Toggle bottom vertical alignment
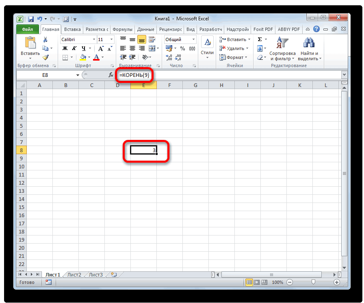Viewport: 364px width, 303px height. [x=142, y=39]
